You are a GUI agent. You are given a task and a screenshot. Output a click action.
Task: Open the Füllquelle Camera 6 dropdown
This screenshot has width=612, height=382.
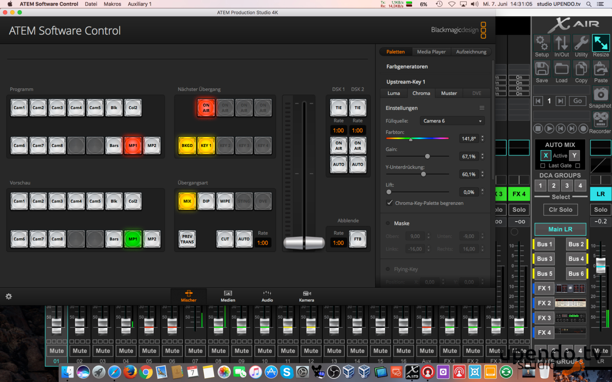tap(453, 121)
